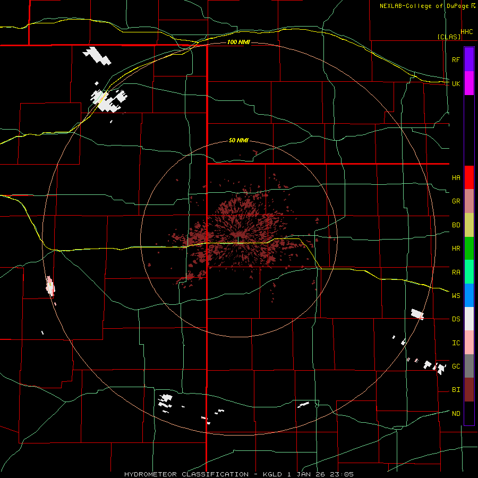Click the 23:05 timestamp
The image size is (478, 478).
click(x=343, y=474)
